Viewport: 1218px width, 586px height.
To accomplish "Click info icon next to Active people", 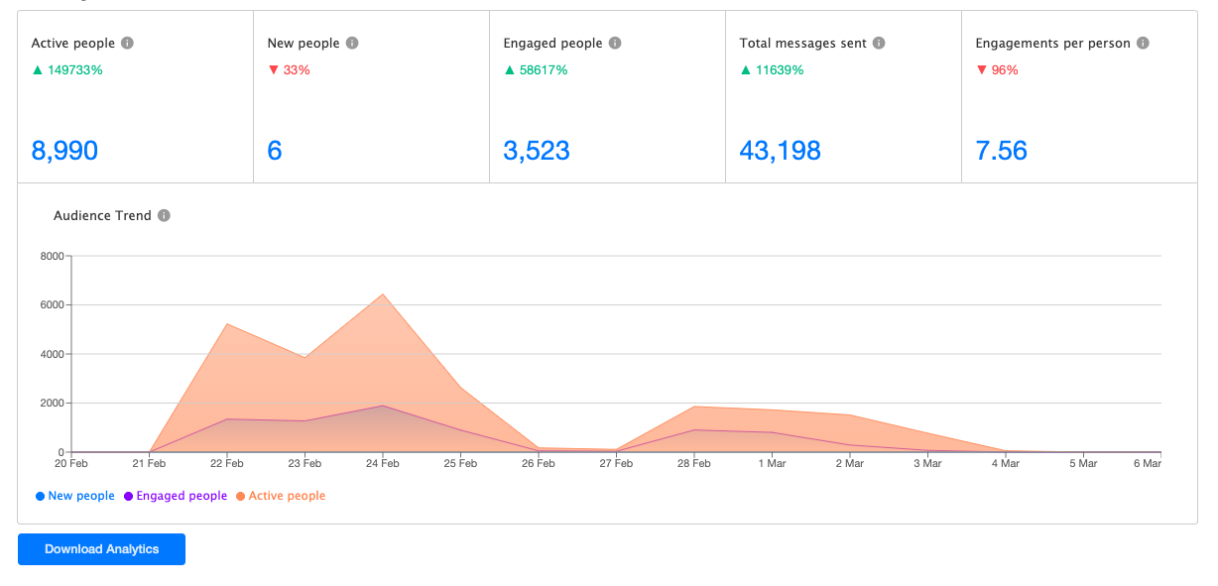I will tap(127, 44).
